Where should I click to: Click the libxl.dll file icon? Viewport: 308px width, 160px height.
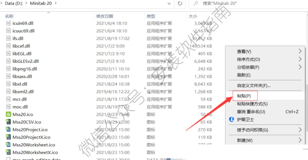click(8, 84)
